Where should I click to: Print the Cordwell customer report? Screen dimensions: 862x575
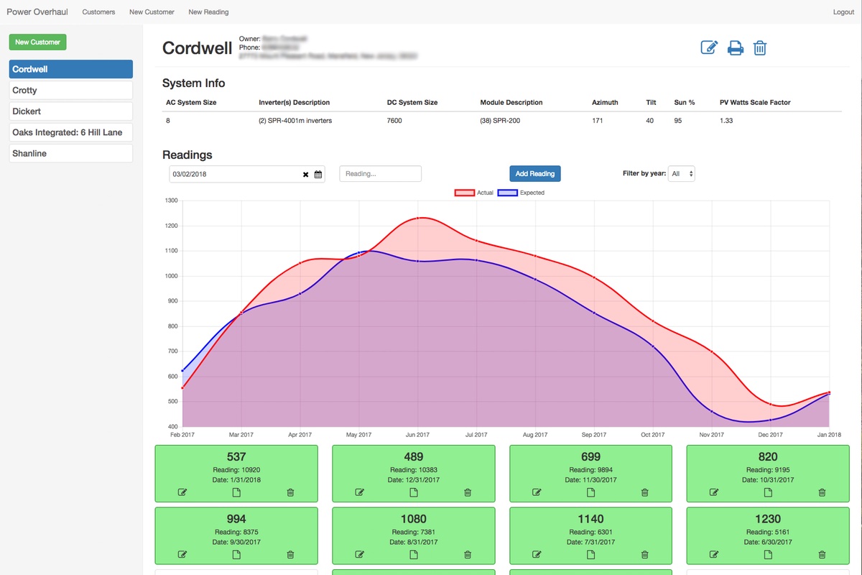pyautogui.click(x=735, y=48)
